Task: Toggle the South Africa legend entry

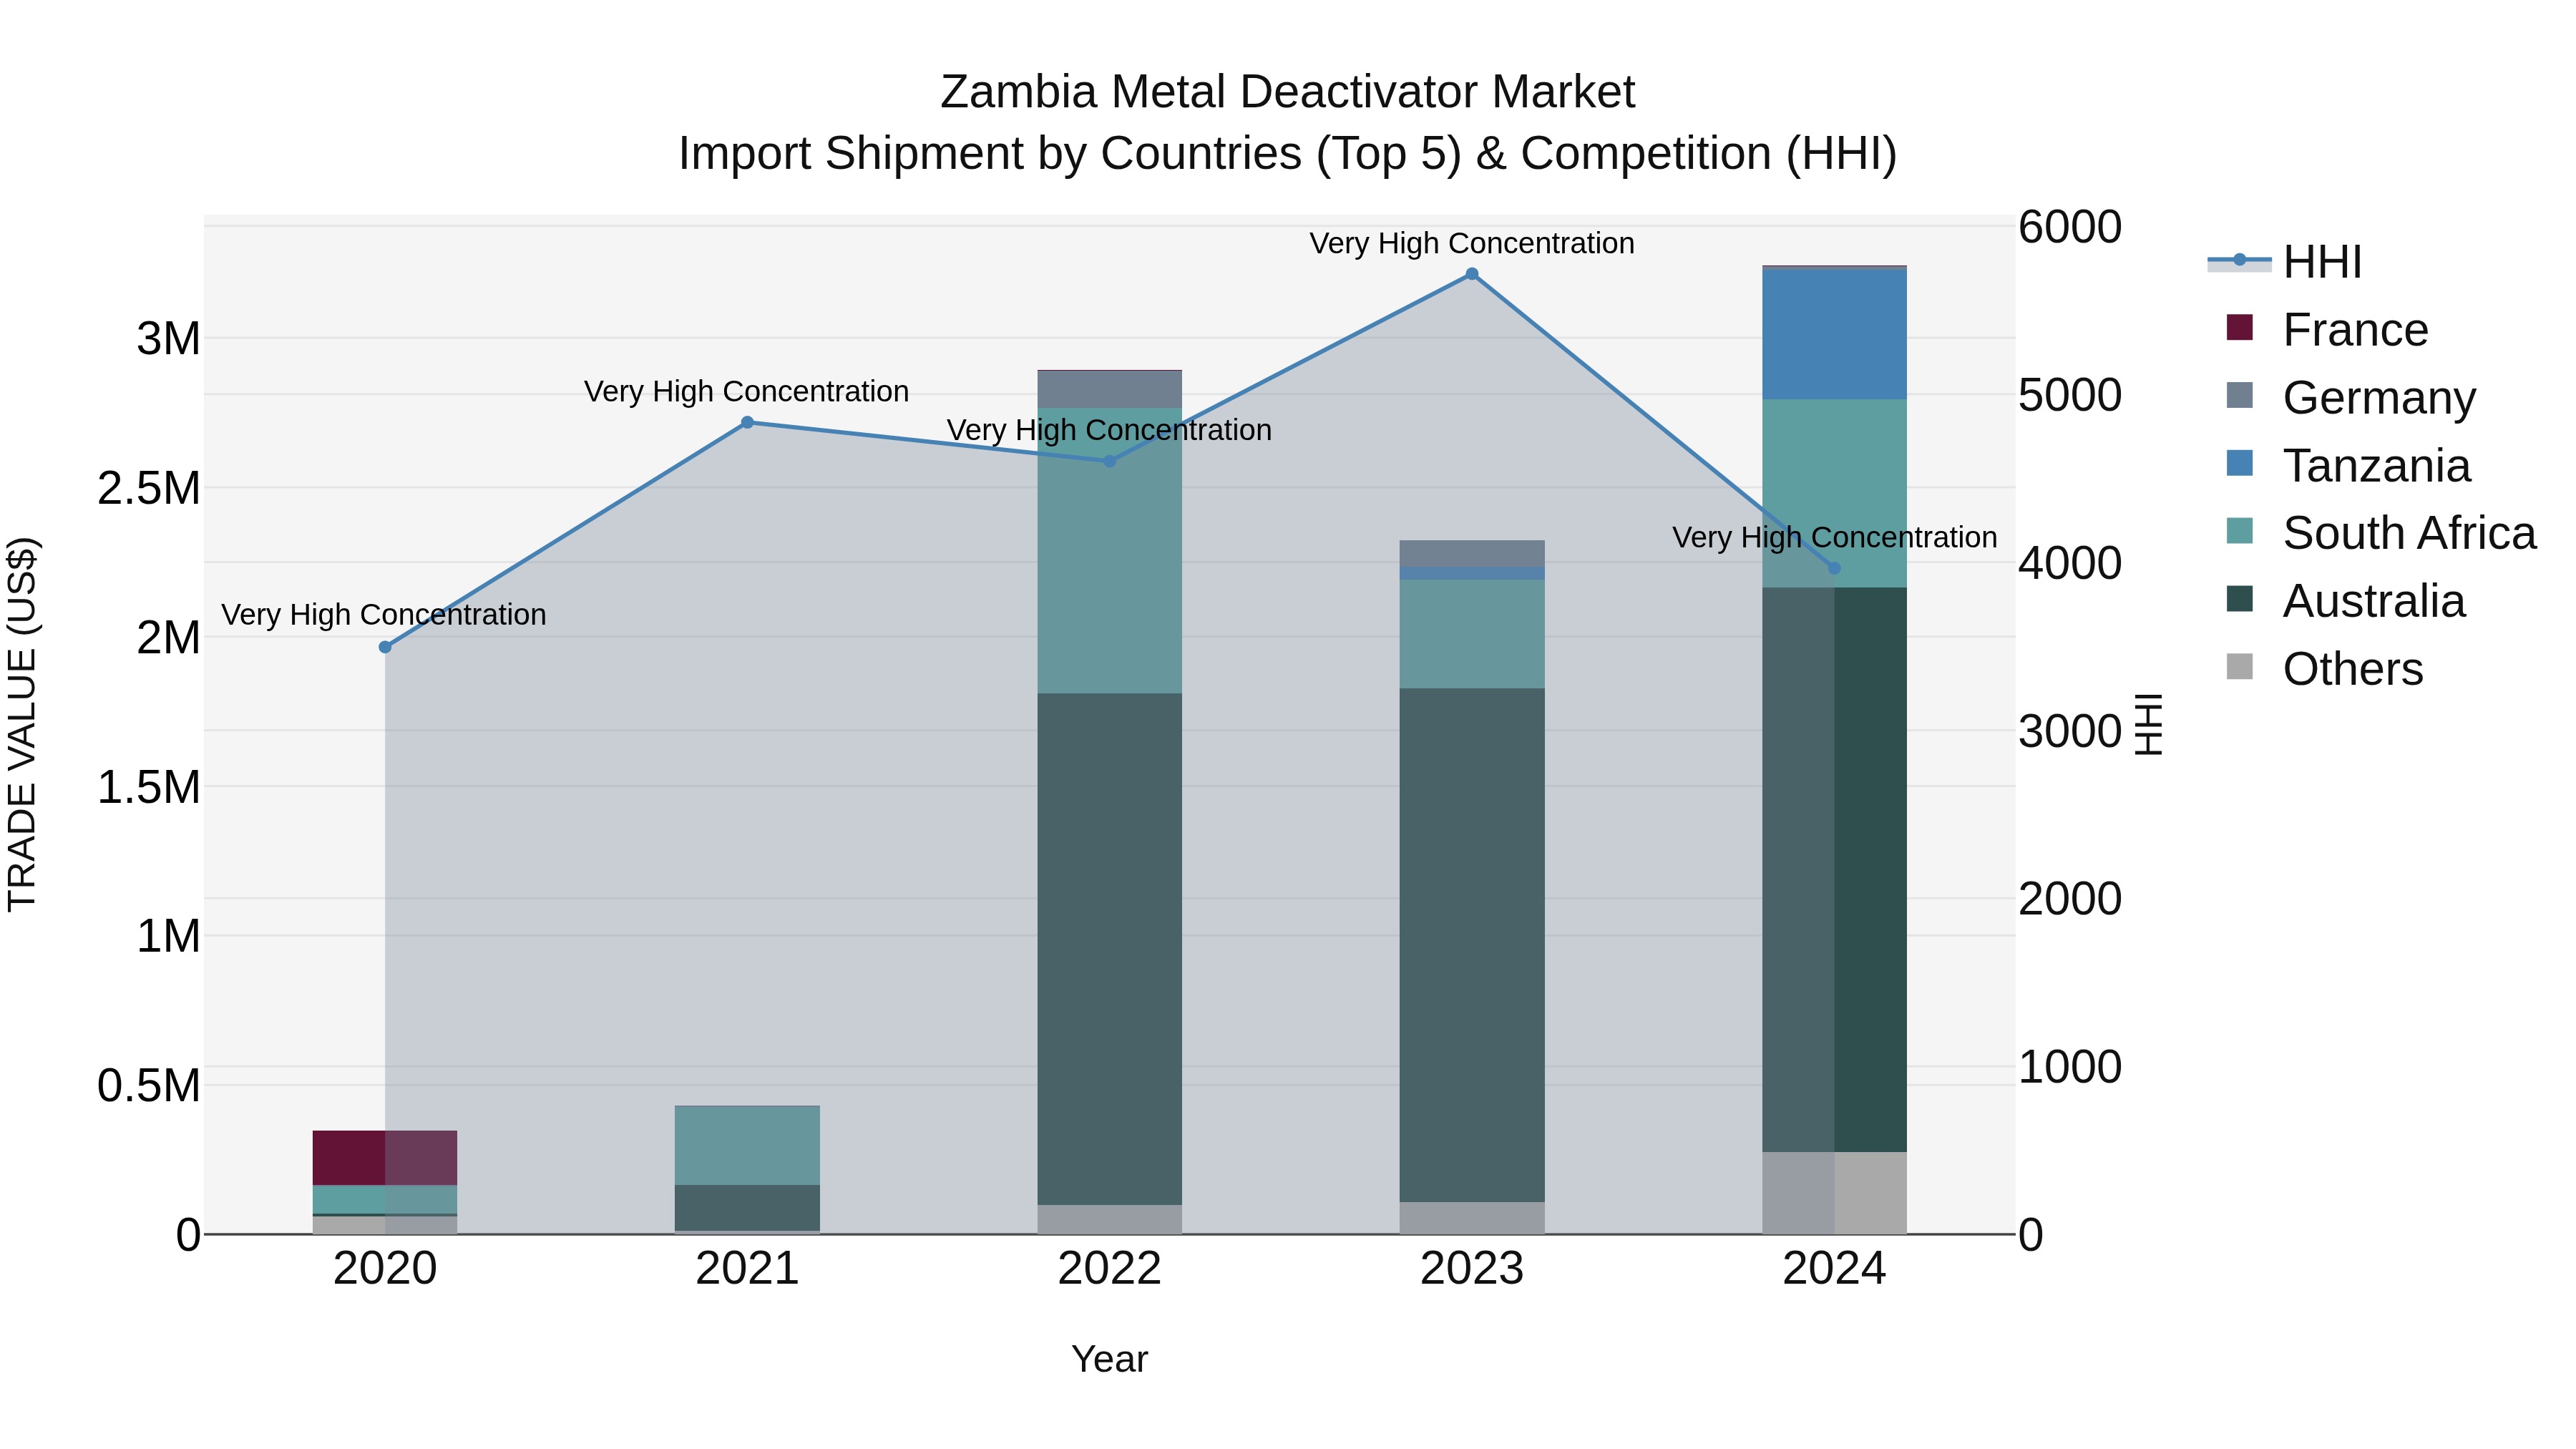Action: (2381, 532)
